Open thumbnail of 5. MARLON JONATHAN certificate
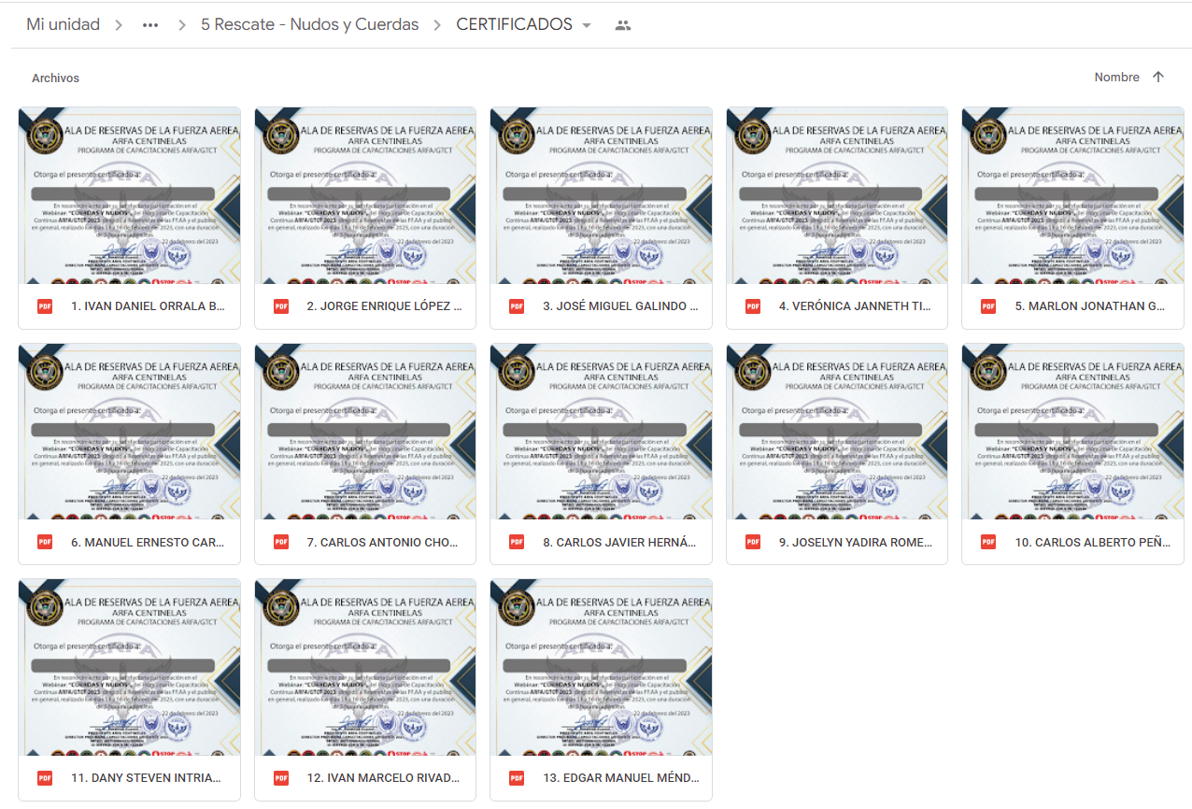Viewport: 1192px width, 809px height. 1072,195
